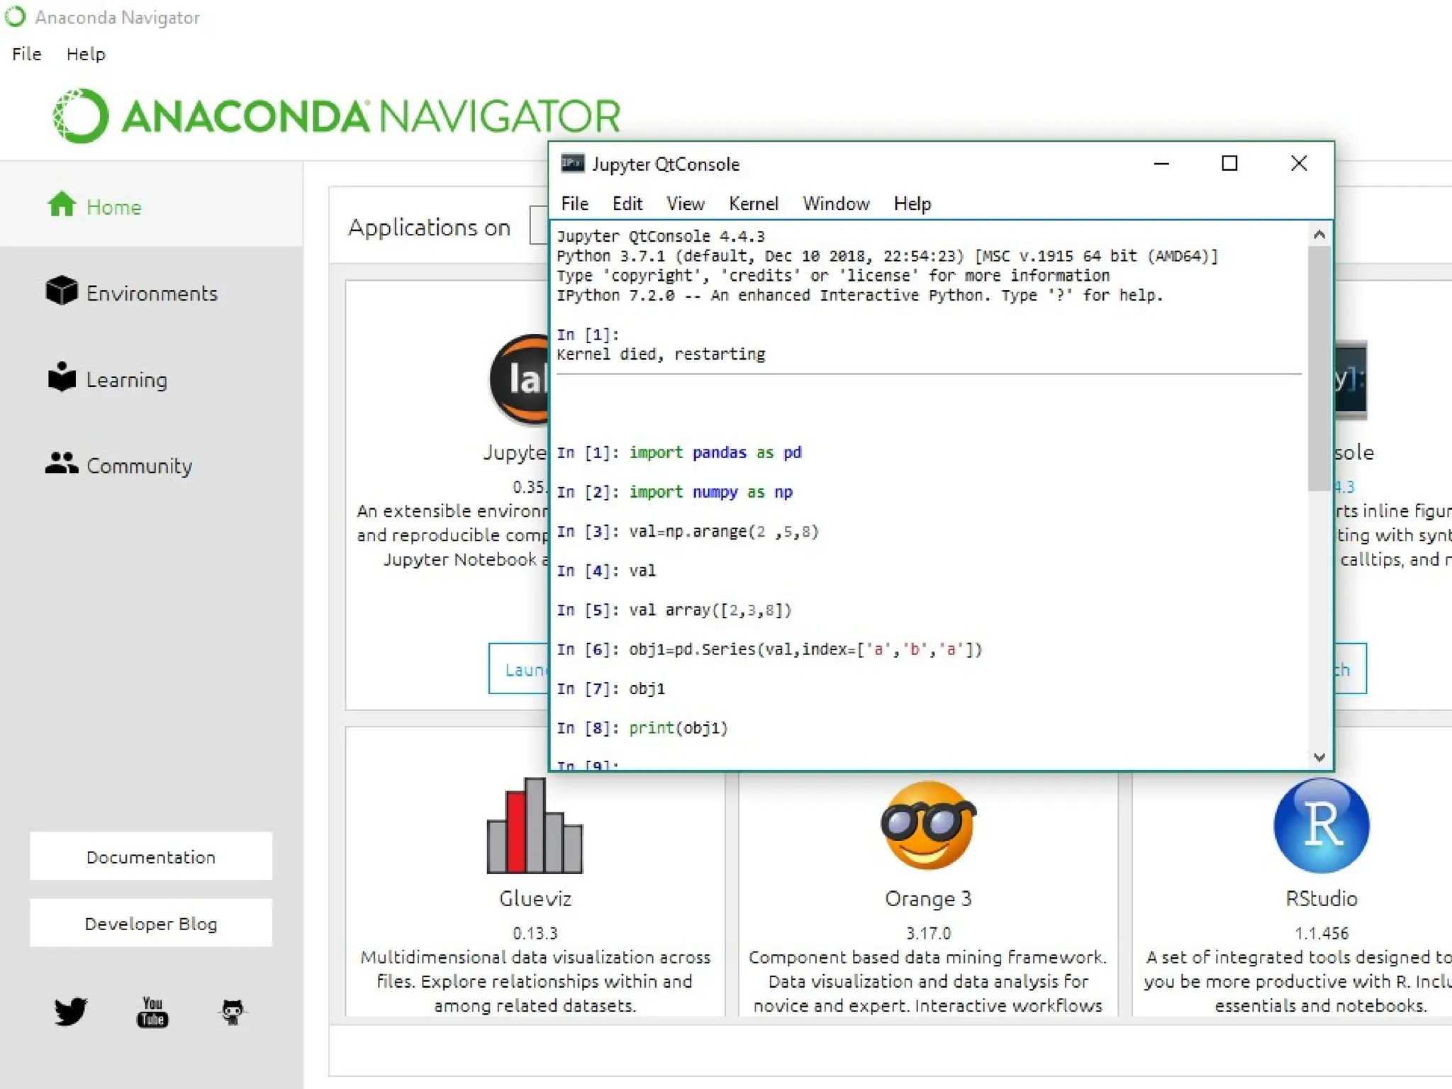1452x1089 pixels.
Task: Open QtConsole Kernel menu
Action: (x=754, y=204)
